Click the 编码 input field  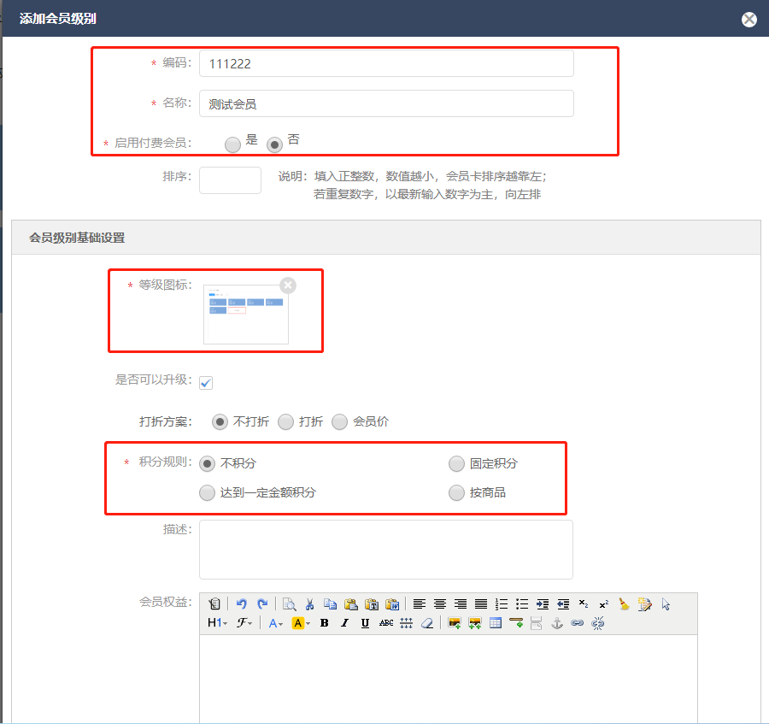(386, 63)
